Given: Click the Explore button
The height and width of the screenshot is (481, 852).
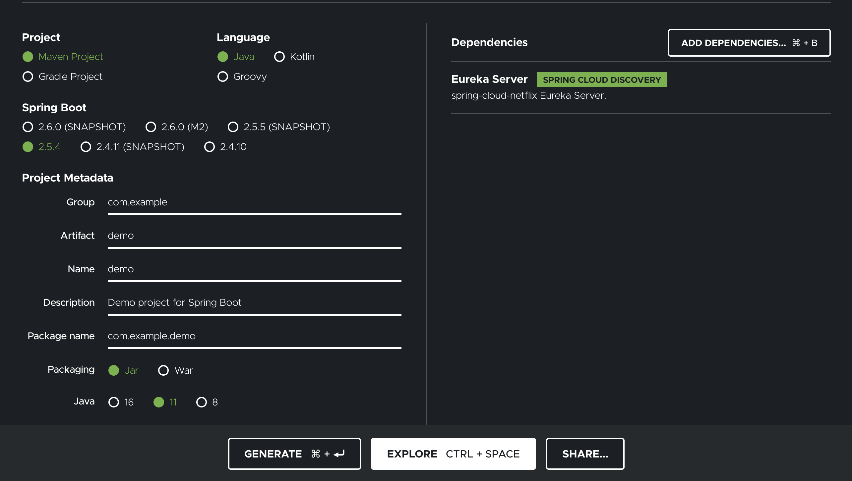Looking at the screenshot, I should (x=453, y=454).
